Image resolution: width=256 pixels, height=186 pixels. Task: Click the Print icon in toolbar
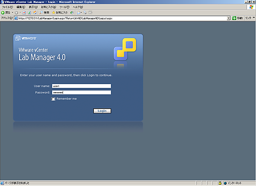click(x=85, y=12)
